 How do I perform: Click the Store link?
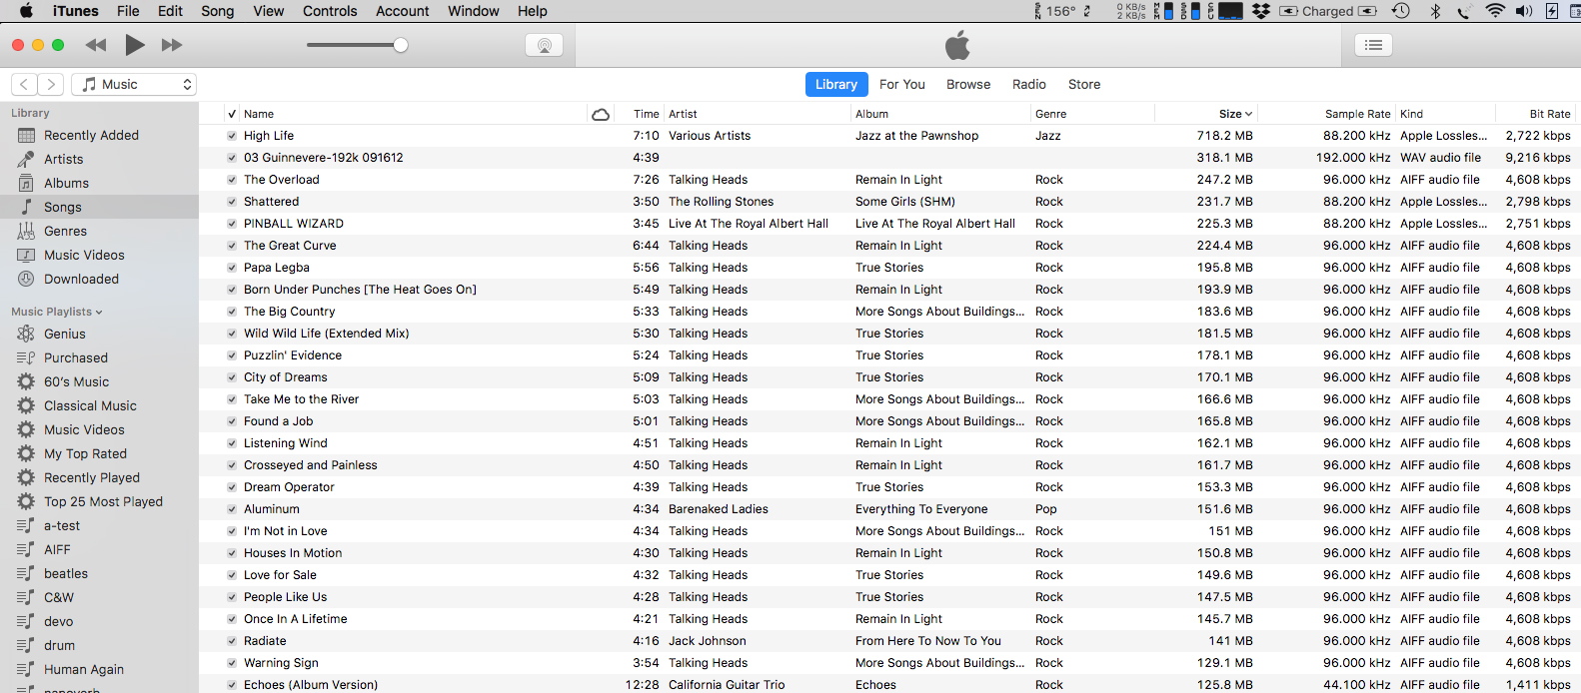[1083, 85]
